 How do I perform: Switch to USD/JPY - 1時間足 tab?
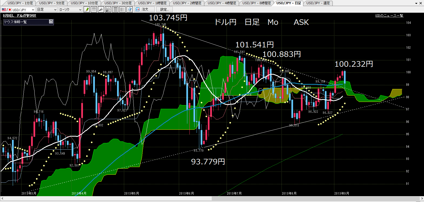coord(152,3)
